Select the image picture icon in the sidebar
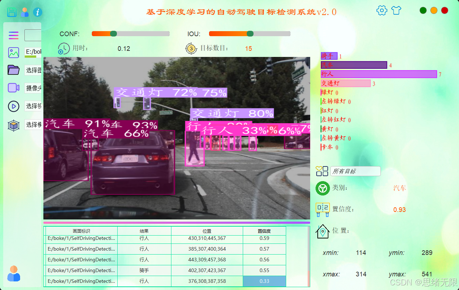Image resolution: width=459 pixels, height=290 pixels. (13, 53)
